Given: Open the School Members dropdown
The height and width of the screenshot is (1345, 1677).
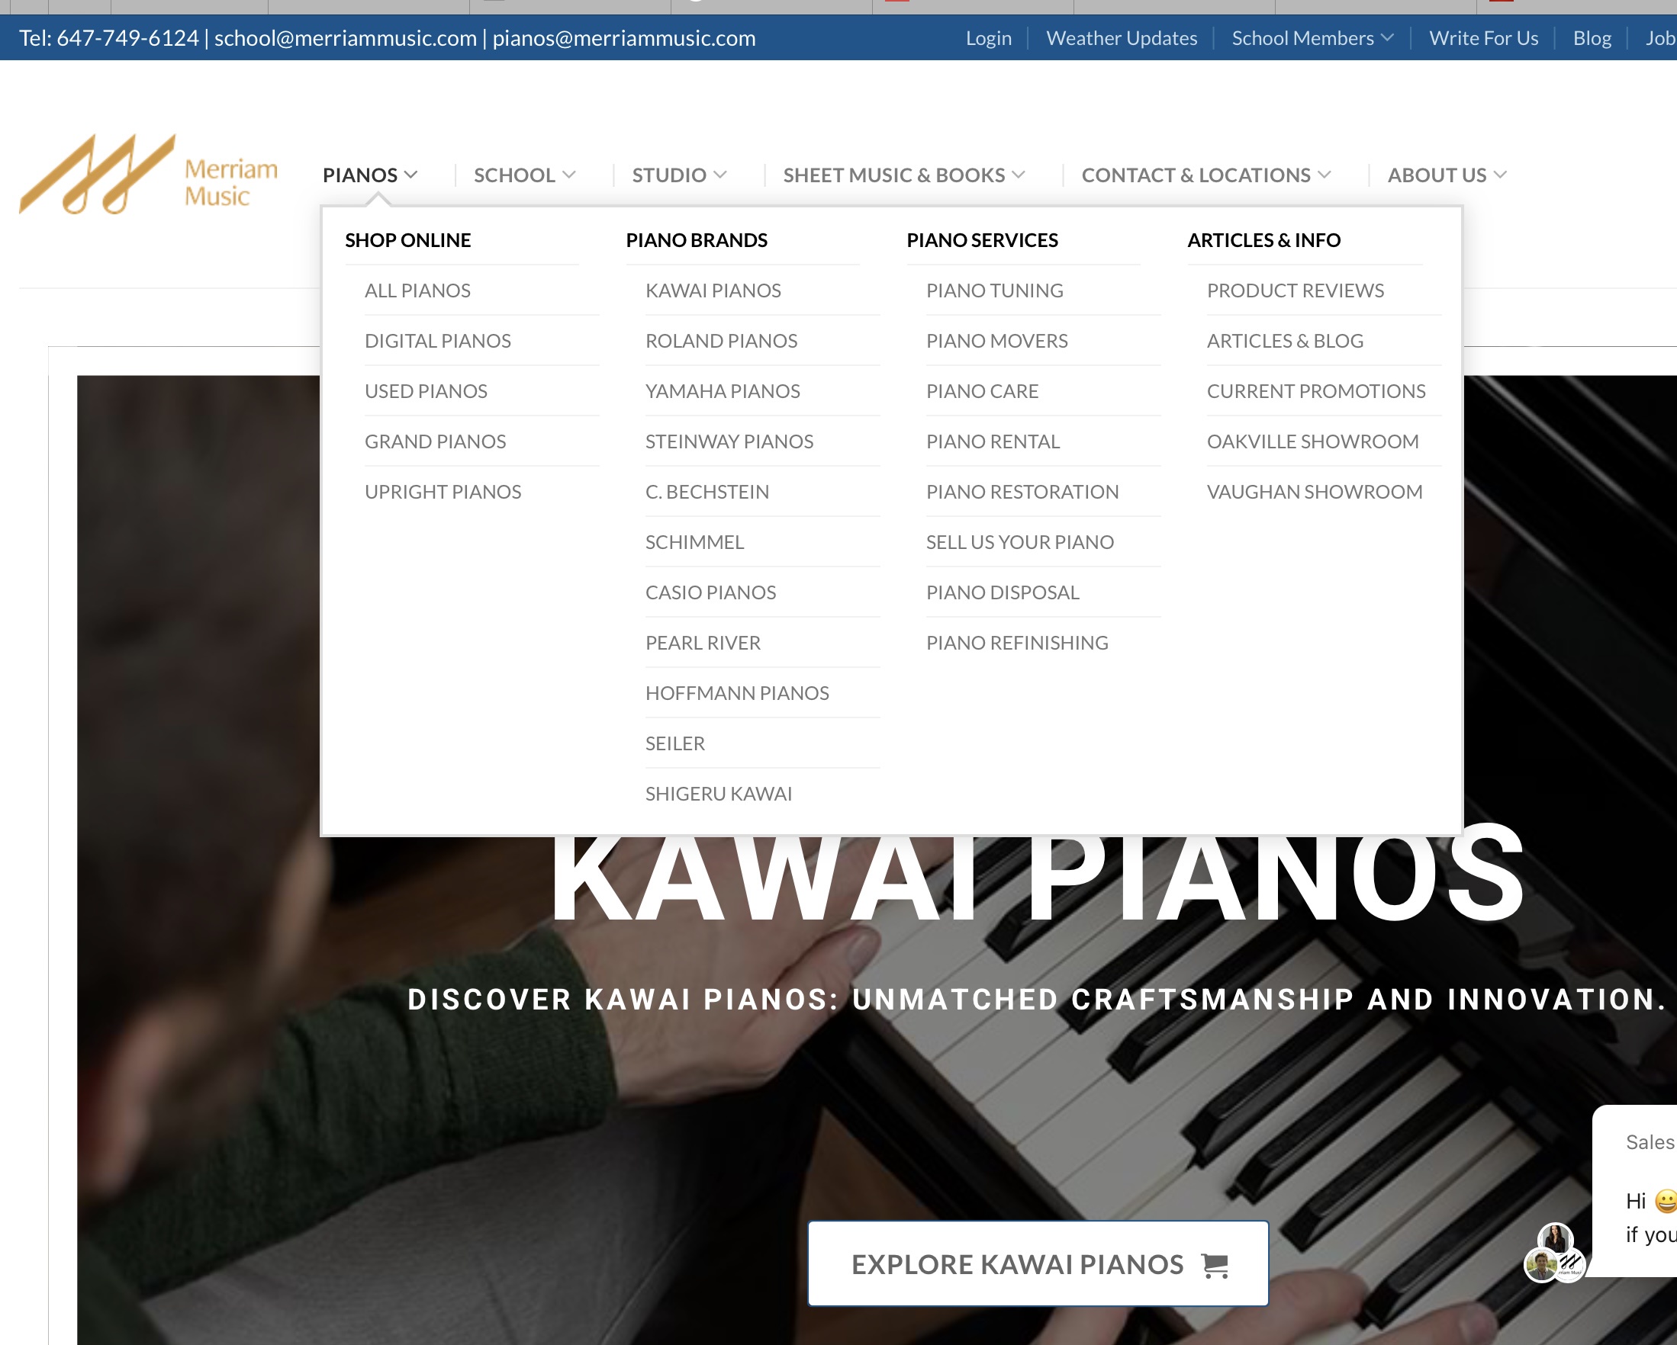Looking at the screenshot, I should [x=1312, y=38].
